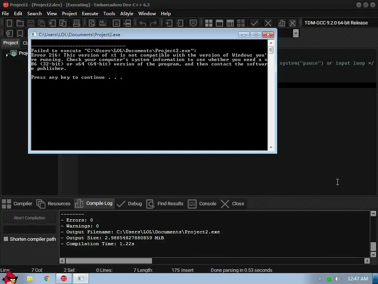Switch to the Resources bottom tab
This screenshot has height=284, width=378.
click(x=53, y=204)
